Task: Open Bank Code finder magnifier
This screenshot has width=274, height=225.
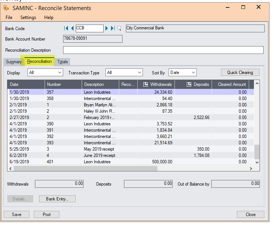Action: 119,28
